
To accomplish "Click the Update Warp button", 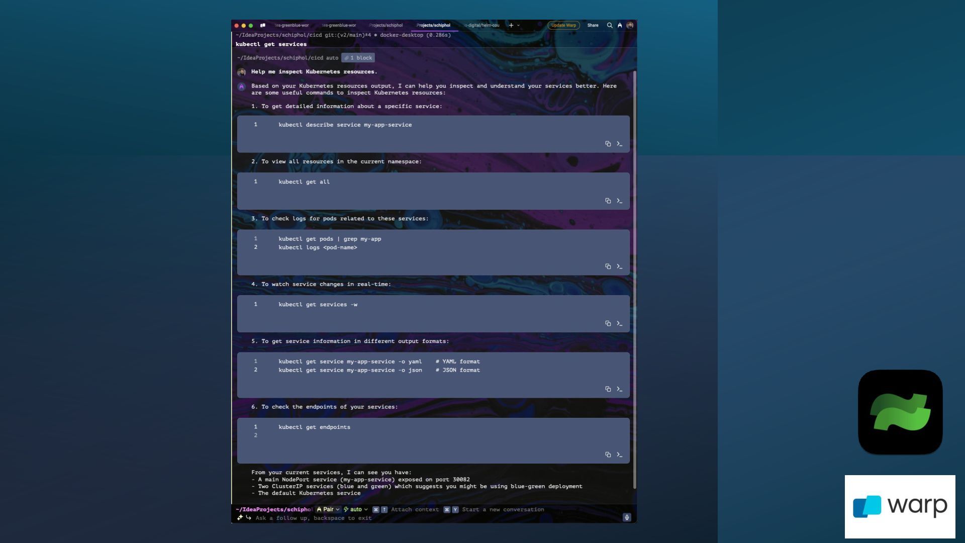I will tap(563, 25).
